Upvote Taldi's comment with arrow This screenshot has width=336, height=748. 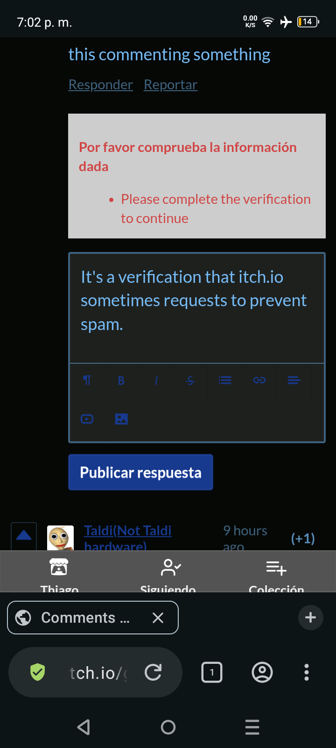[x=24, y=536]
